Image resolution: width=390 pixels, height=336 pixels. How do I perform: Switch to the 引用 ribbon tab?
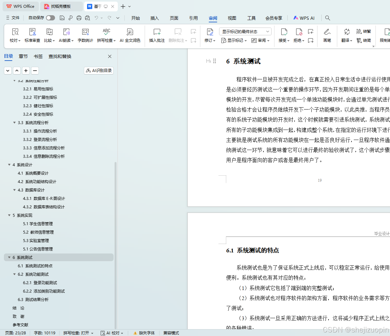coord(194,18)
